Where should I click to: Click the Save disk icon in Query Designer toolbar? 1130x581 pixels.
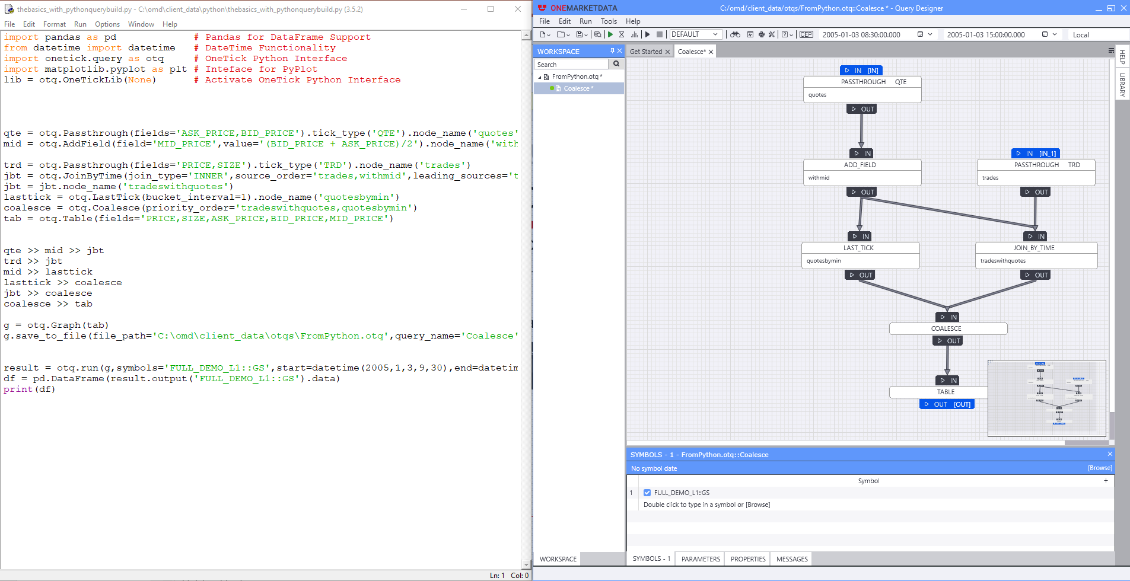[579, 34]
